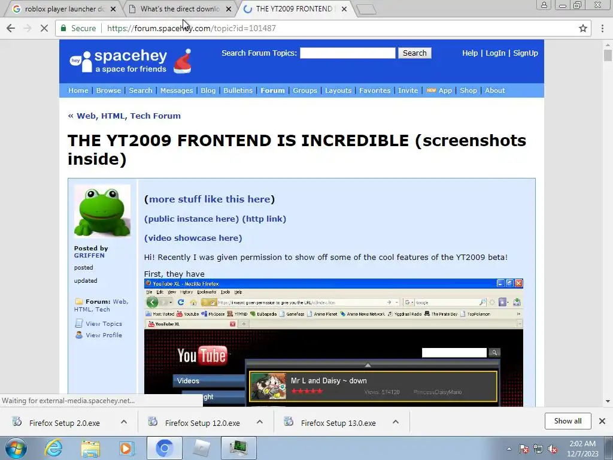
Task: Open the monitor app on the taskbar
Action: tap(238, 448)
